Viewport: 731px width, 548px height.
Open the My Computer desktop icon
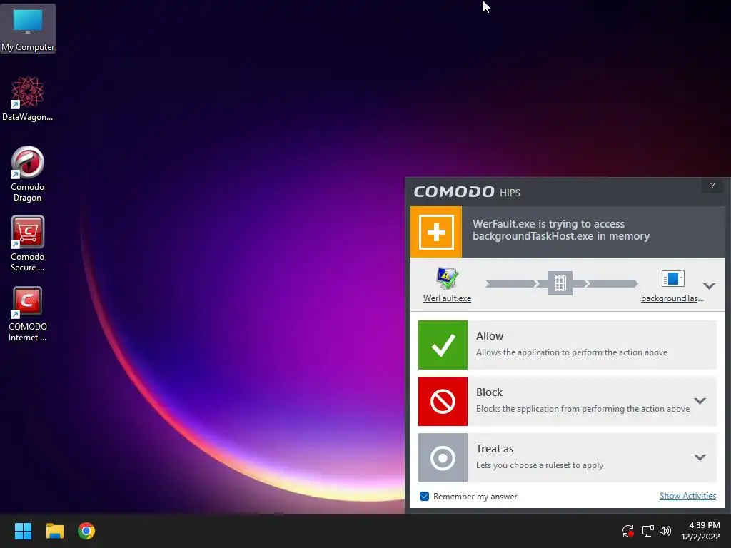(x=28, y=28)
